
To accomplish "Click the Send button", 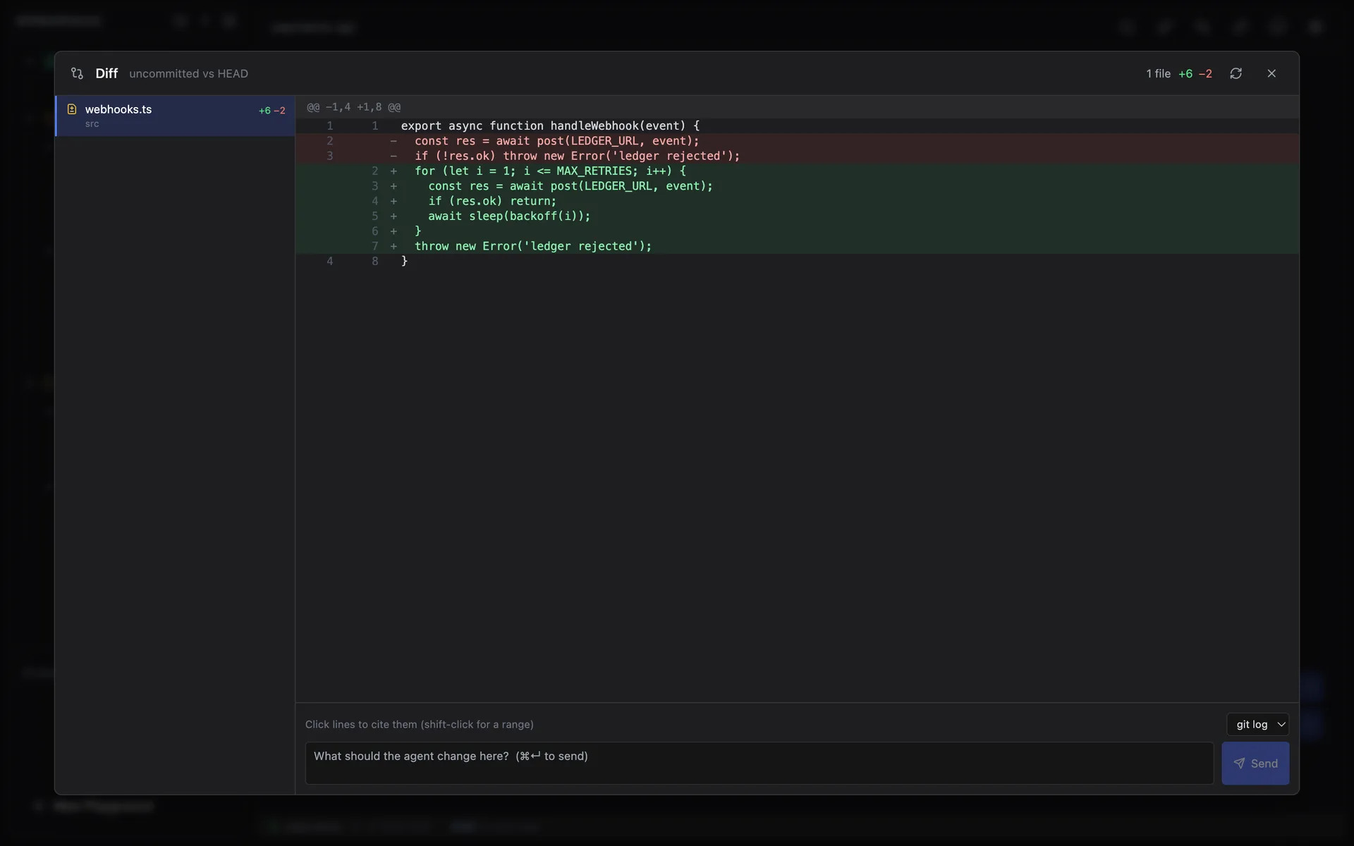I will click(x=1255, y=763).
